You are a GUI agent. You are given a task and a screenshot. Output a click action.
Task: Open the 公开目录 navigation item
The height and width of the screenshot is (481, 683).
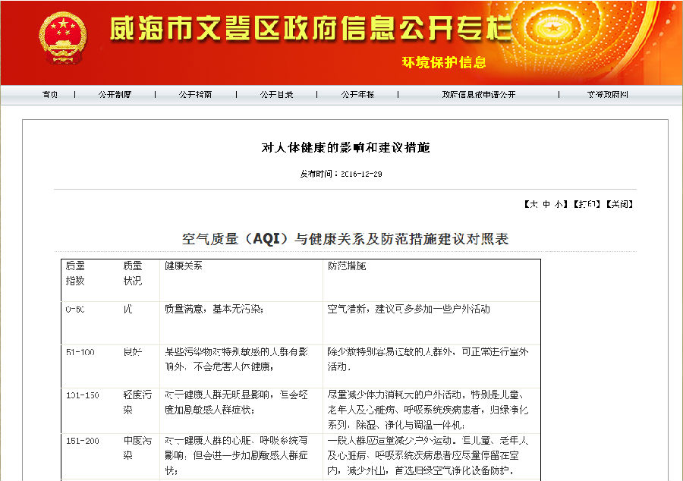276,95
